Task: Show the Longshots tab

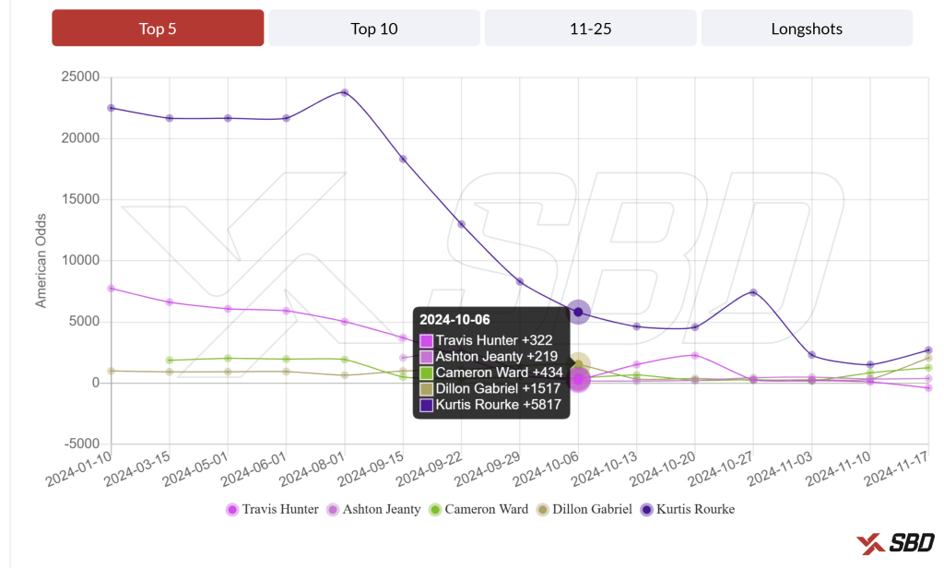Action: (807, 29)
